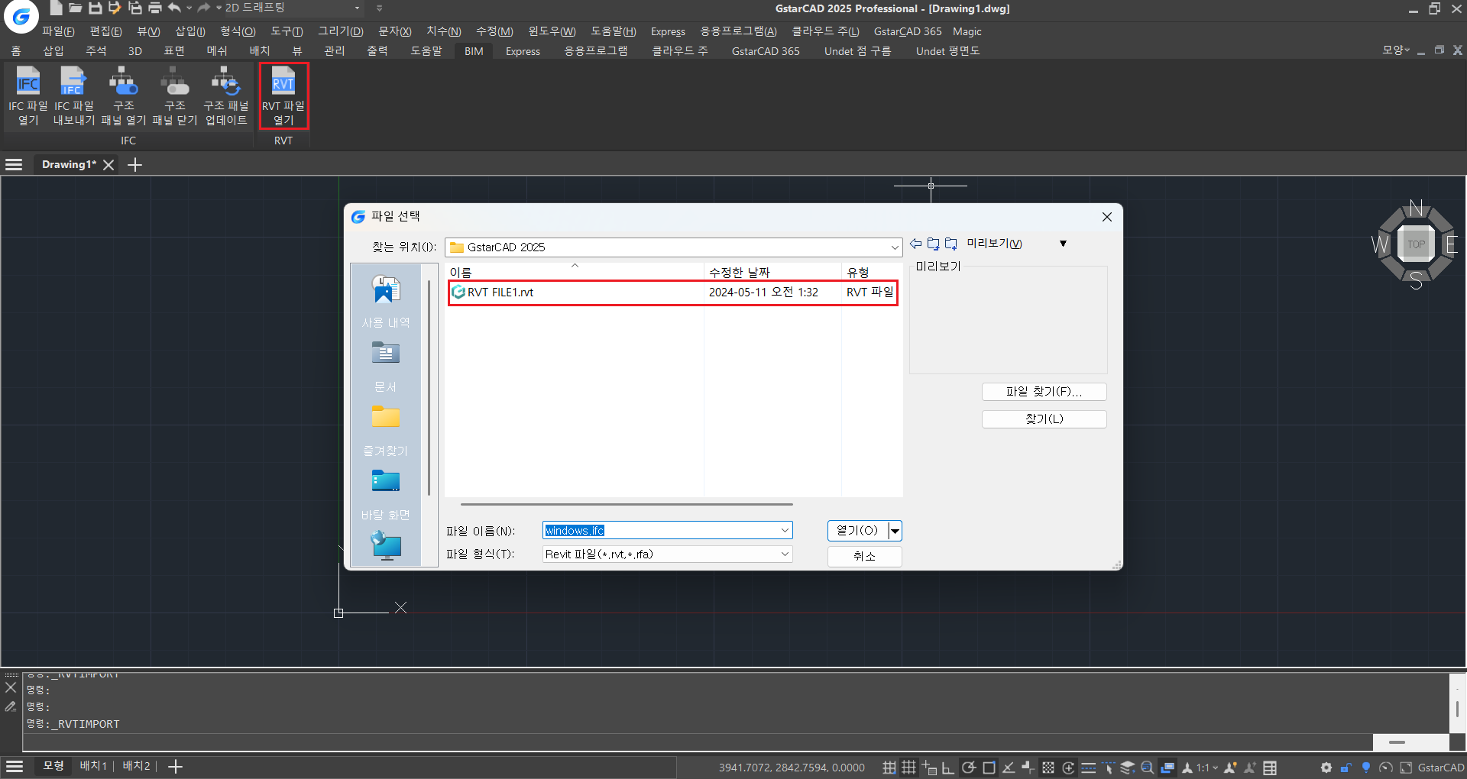Click the Plot printer icon in quick access
Screen dimensions: 1467x779
coord(154,8)
